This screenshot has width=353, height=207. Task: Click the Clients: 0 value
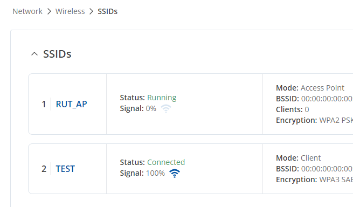[x=307, y=109]
